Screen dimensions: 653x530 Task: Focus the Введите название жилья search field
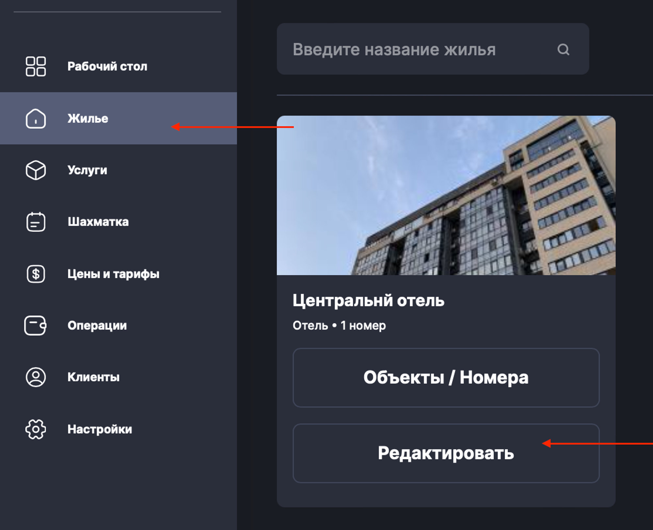coord(433,49)
